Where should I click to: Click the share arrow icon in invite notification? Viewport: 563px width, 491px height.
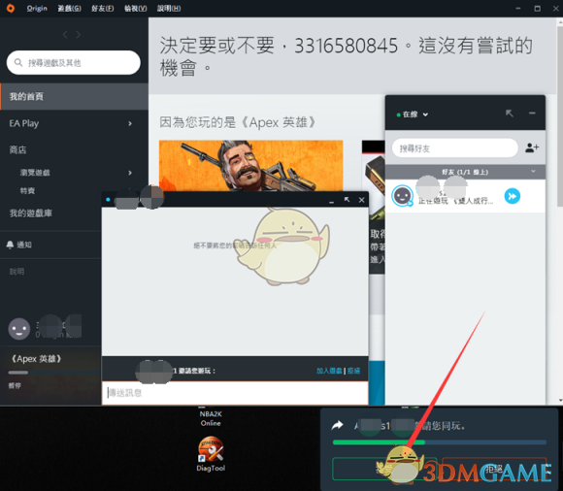click(338, 426)
